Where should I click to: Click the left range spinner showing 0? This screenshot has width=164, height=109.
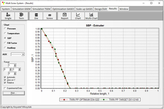[8, 69]
